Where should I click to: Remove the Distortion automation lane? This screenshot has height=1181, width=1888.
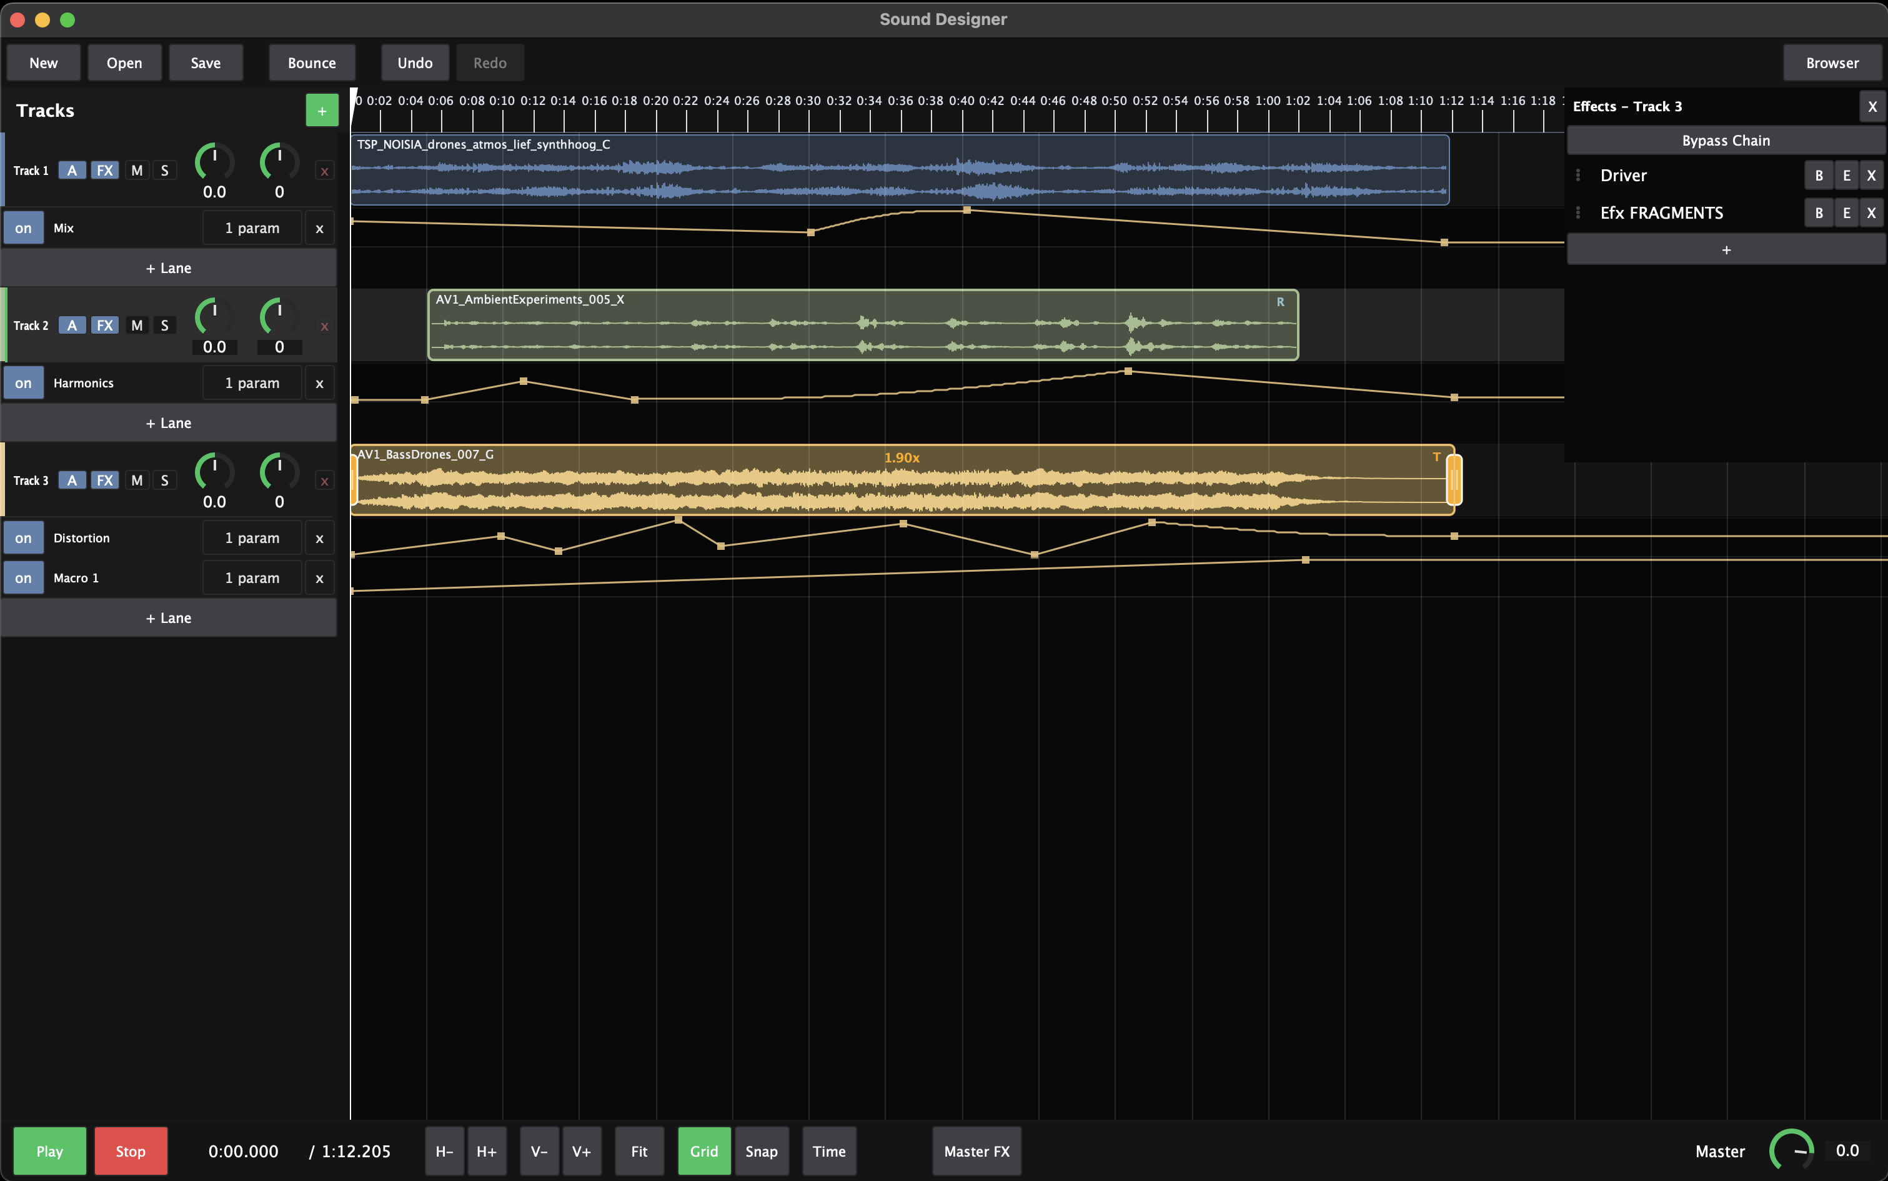tap(319, 537)
